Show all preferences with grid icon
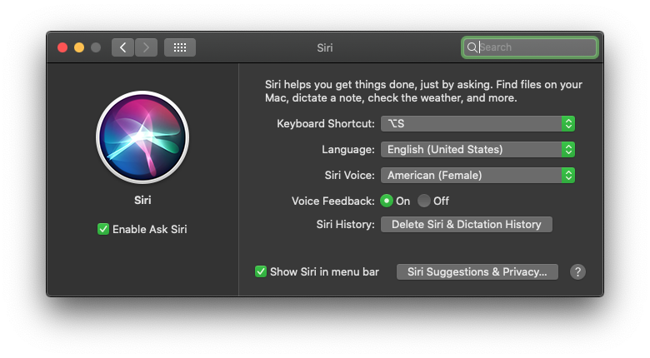This screenshot has width=650, height=358. click(180, 47)
